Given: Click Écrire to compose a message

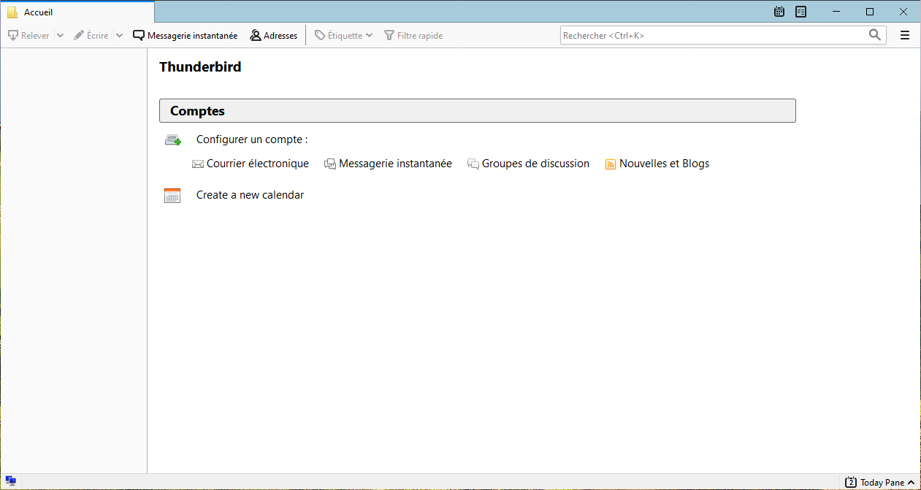Looking at the screenshot, I should pos(91,35).
